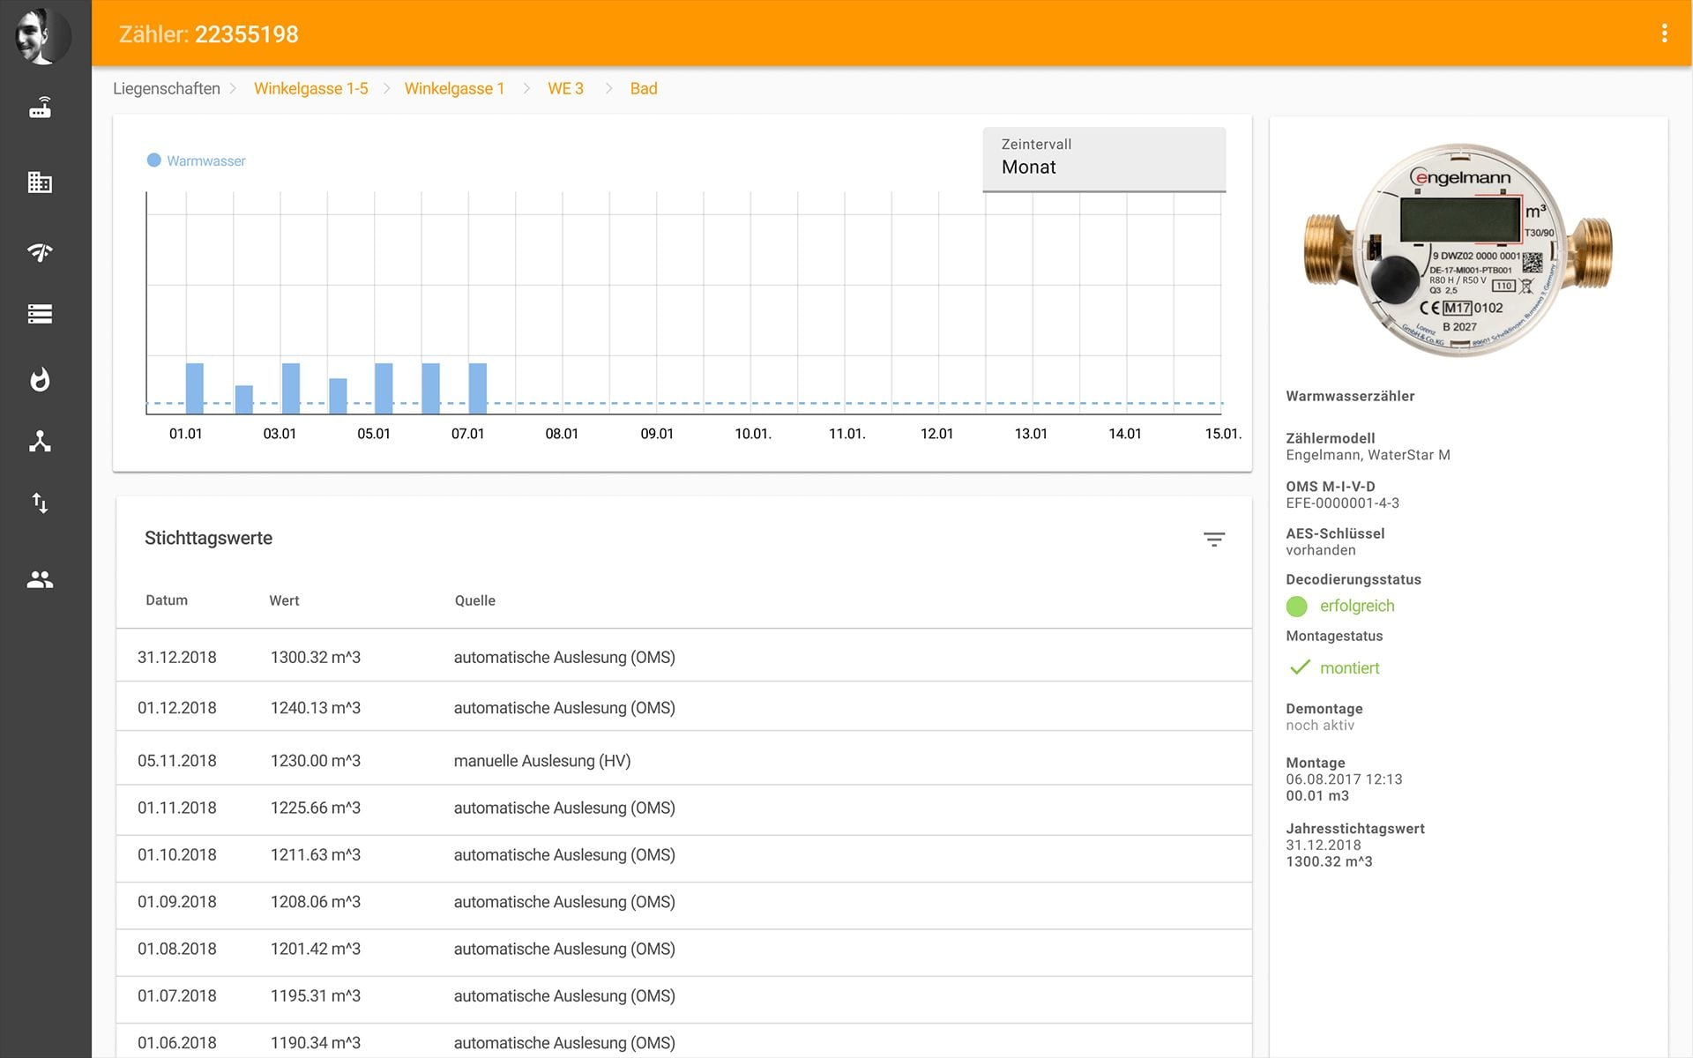Open the storage list sidebar icon
The image size is (1693, 1058).
click(40, 314)
